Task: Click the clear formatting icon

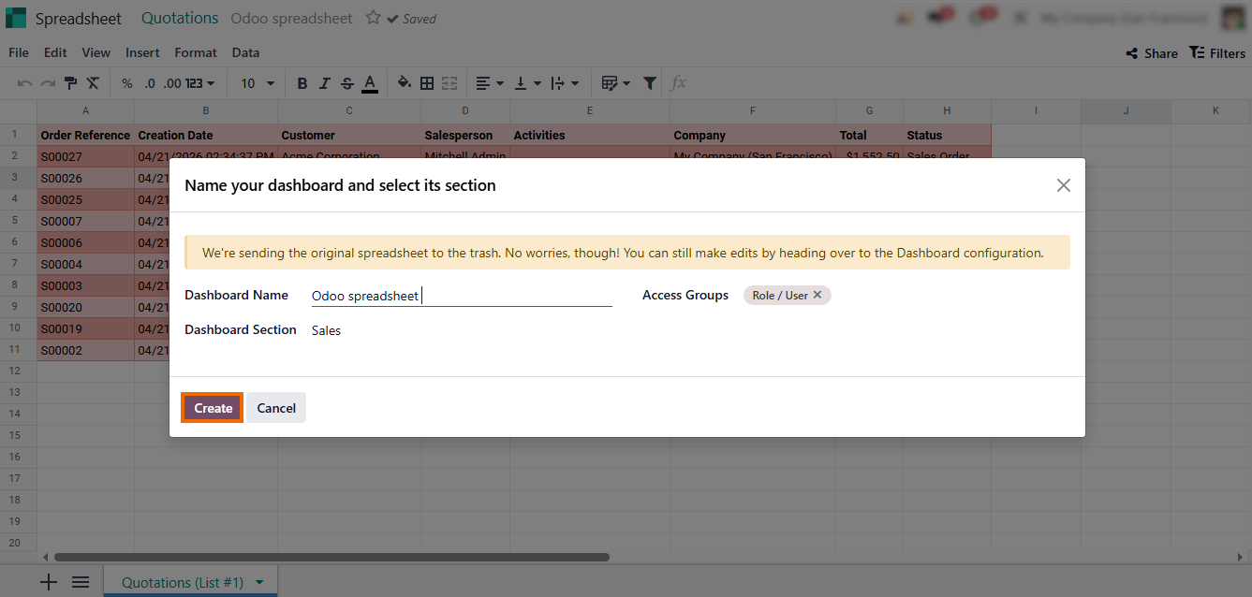Action: (x=93, y=83)
